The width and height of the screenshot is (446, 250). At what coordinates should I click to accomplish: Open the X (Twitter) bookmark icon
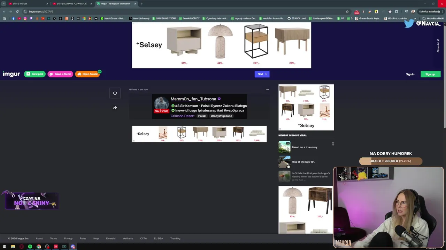[x=55, y=18]
